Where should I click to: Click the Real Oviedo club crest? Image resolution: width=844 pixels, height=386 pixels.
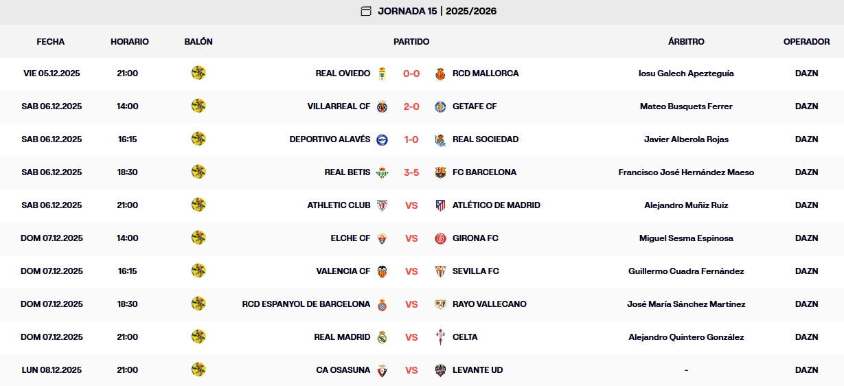pyautogui.click(x=383, y=73)
